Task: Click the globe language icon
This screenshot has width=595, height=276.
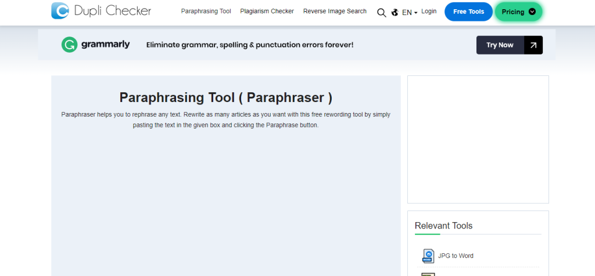Action: [x=395, y=13]
